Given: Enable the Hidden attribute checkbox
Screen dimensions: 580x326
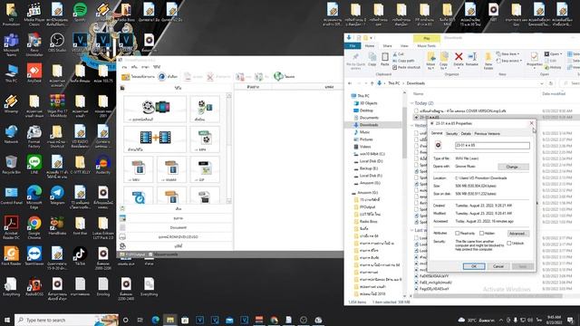Looking at the screenshot, I should click(x=481, y=234).
